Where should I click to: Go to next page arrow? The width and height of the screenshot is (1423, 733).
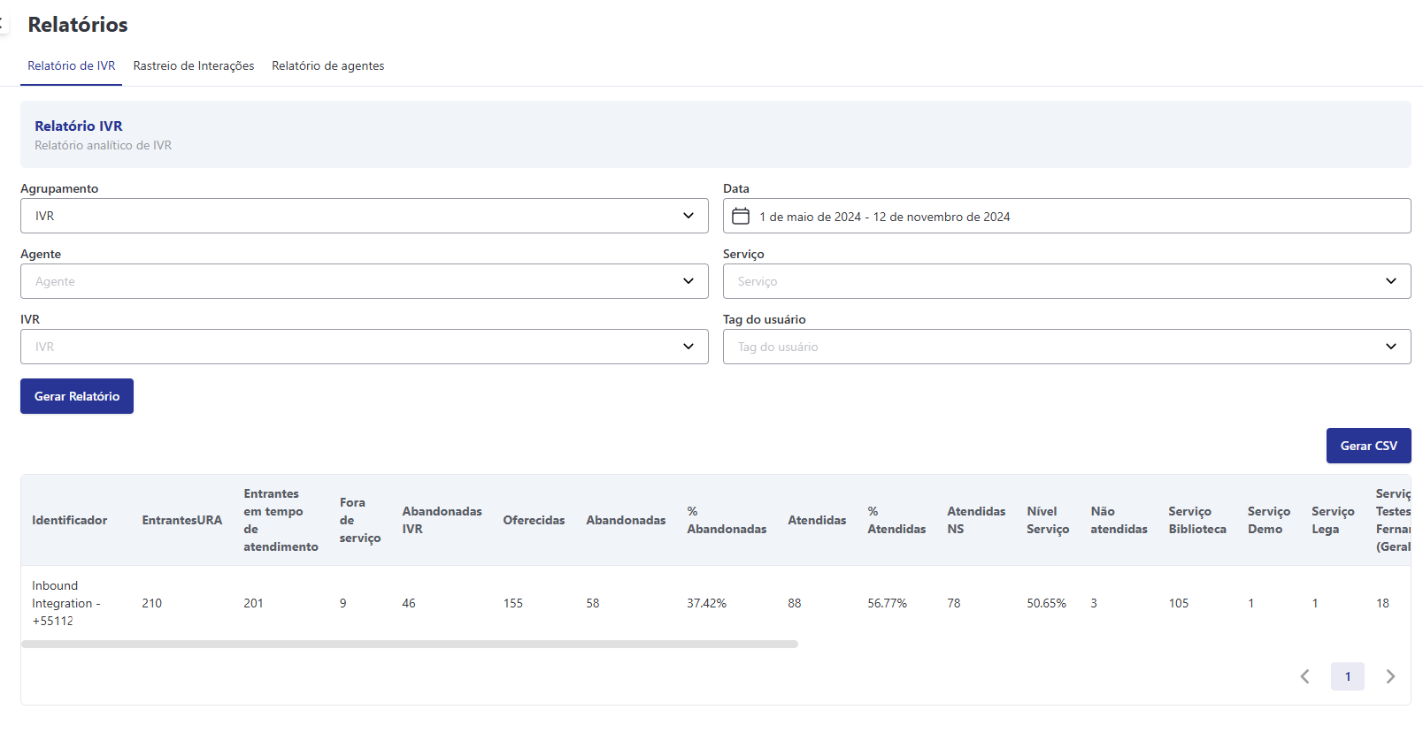(x=1390, y=676)
